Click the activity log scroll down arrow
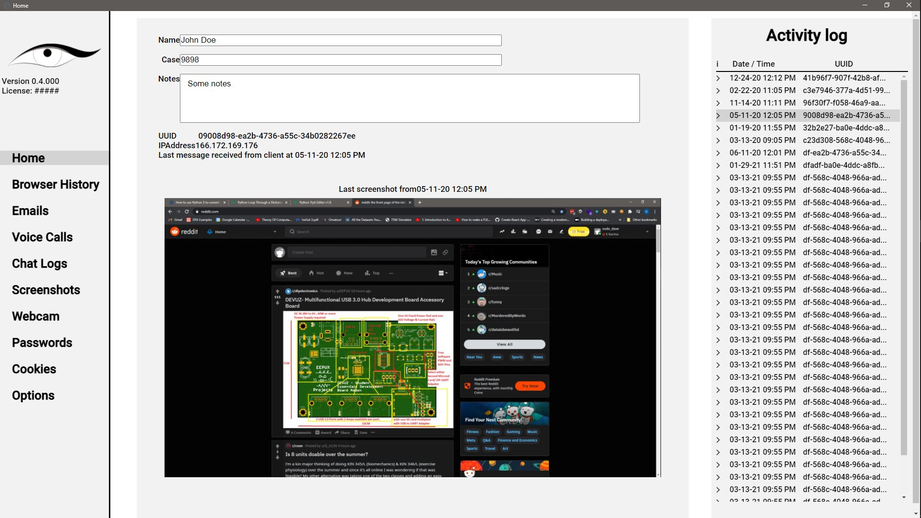Image resolution: width=921 pixels, height=518 pixels. click(x=904, y=497)
